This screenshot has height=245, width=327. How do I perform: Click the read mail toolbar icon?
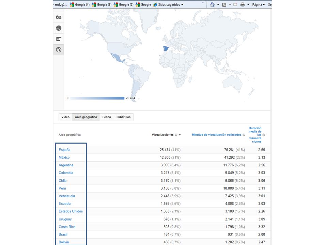235,4
